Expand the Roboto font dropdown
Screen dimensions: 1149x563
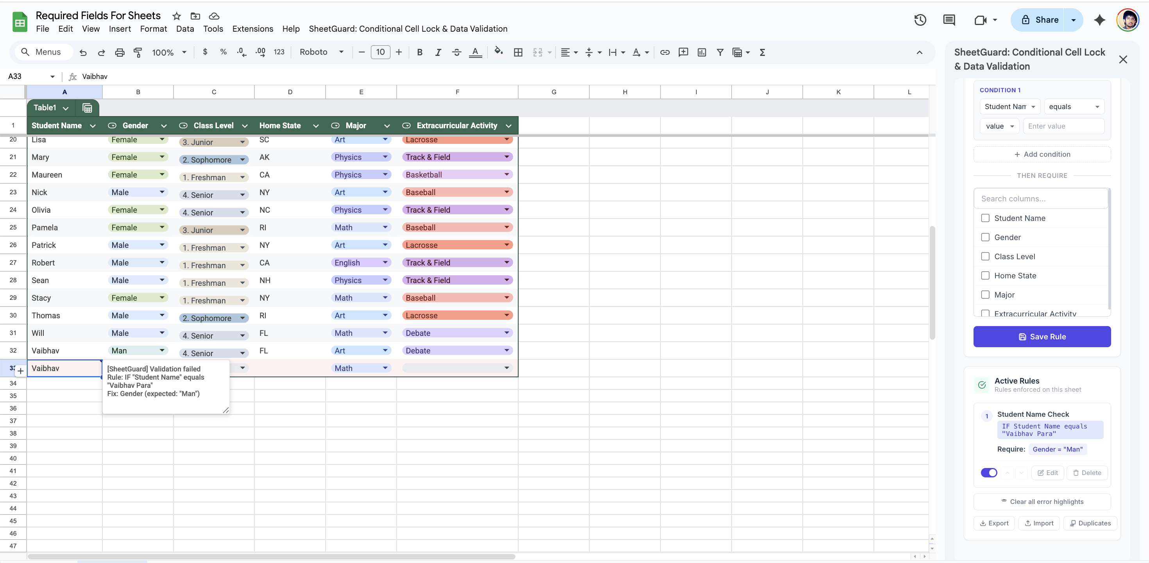(x=321, y=52)
